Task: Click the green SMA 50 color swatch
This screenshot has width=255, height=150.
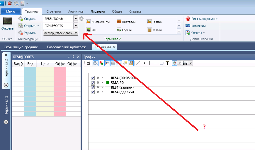Action: (x=108, y=83)
